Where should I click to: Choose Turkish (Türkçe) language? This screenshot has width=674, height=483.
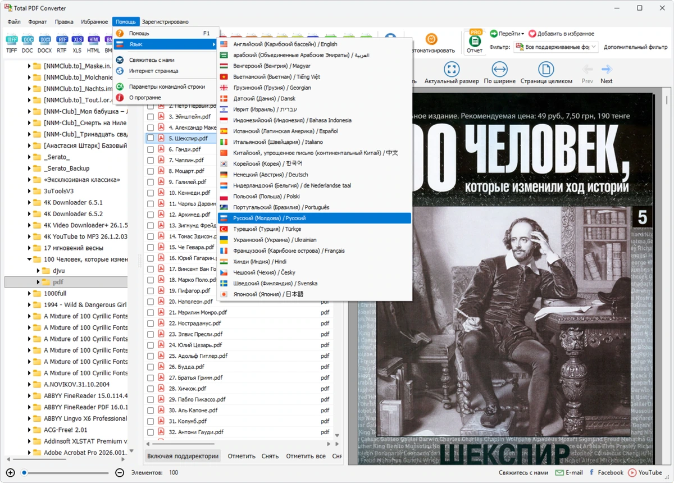pos(315,229)
